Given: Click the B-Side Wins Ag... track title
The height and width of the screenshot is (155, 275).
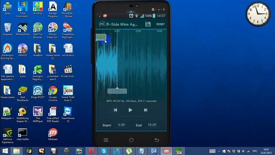Looking at the screenshot, I should point(122,24).
